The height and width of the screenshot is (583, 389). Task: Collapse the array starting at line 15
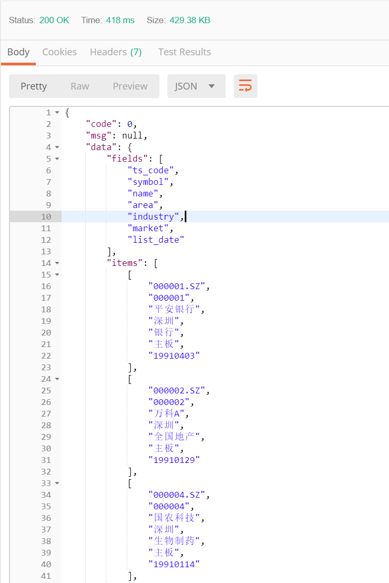coord(57,275)
